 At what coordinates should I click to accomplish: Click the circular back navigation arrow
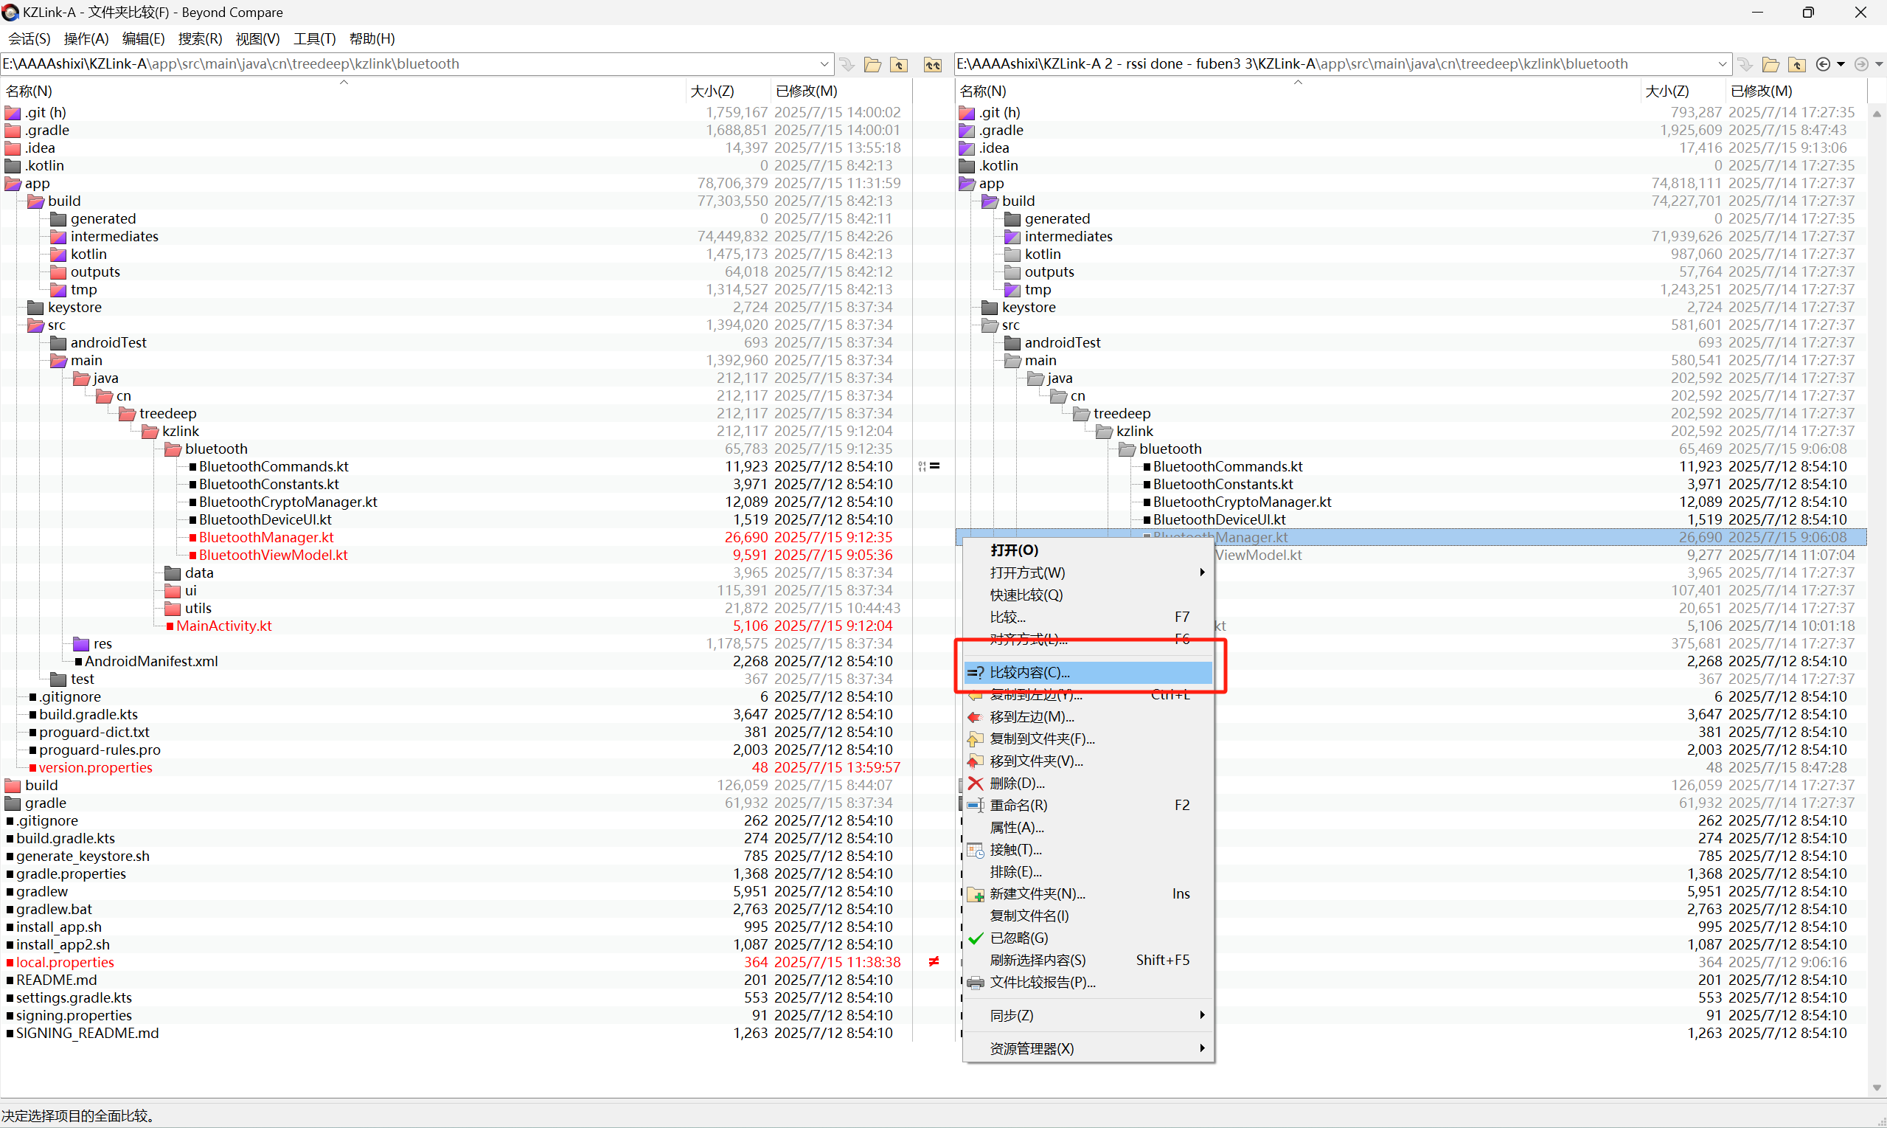pyautogui.click(x=1822, y=65)
